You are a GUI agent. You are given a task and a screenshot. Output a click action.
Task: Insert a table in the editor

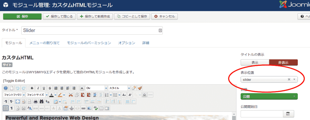coord(56,102)
